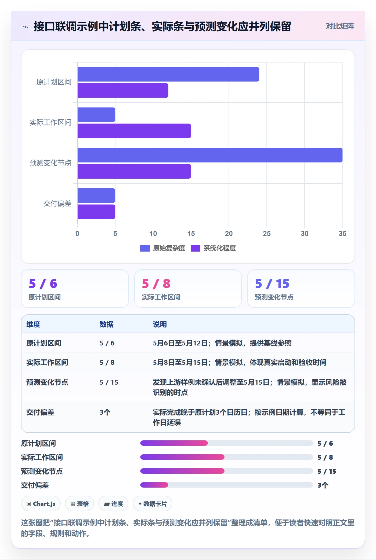Click the description 5月6日至5月12日 cell
This screenshot has height=560, width=376.
click(222, 343)
